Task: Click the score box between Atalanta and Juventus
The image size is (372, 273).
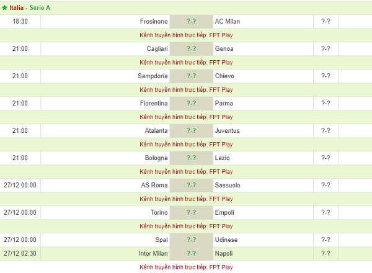Action: (x=191, y=130)
